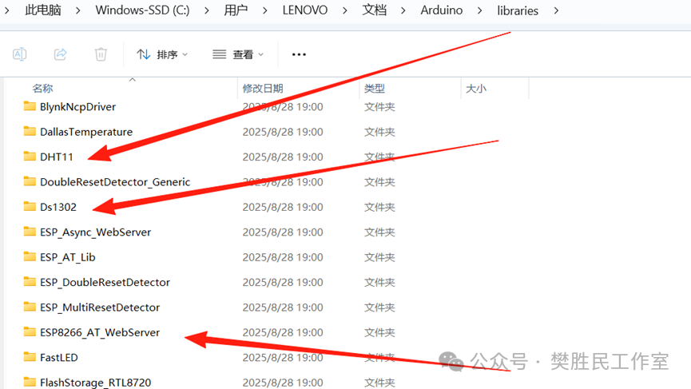Expand chevron after Arduino breadcrumb
The height and width of the screenshot is (389, 691).
479,10
